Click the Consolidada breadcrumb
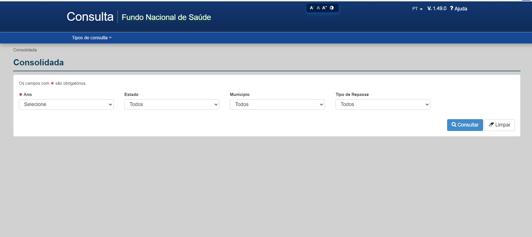This screenshot has height=237, width=532. [x=25, y=50]
